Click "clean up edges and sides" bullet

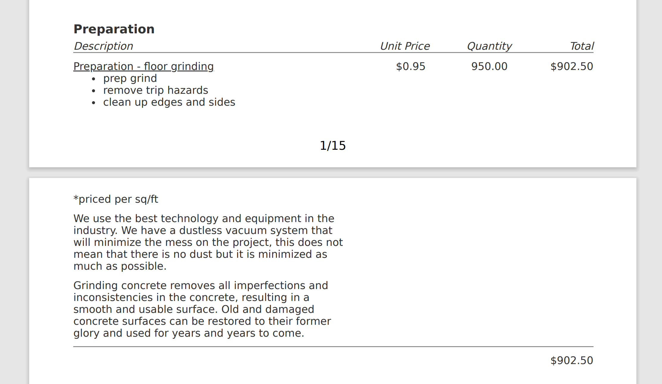point(169,102)
